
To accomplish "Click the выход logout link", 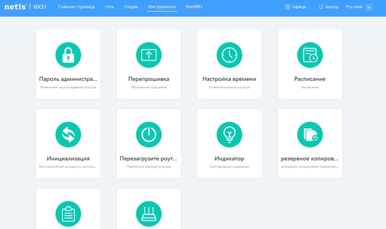I will [x=332, y=7].
